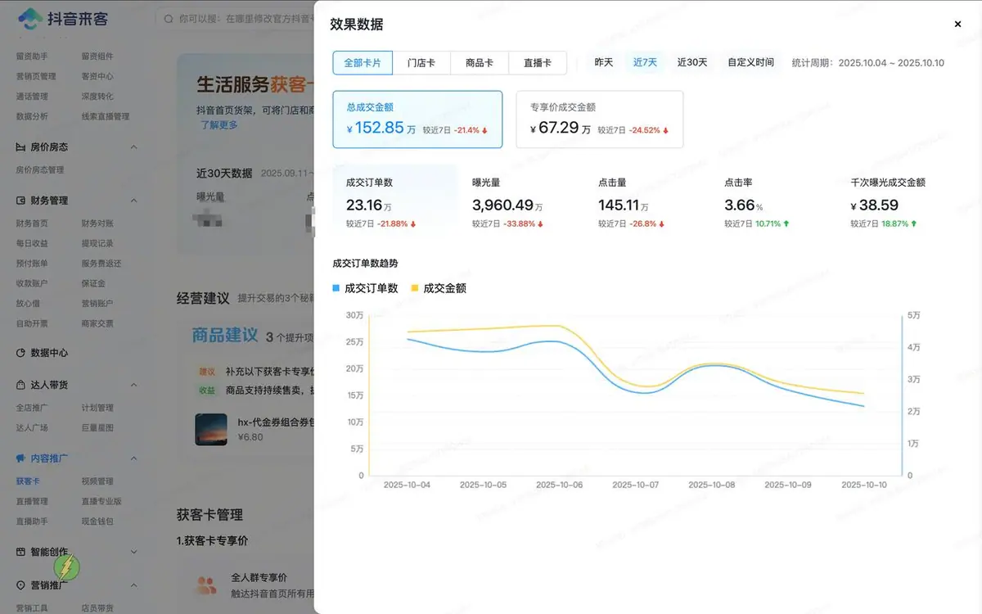The width and height of the screenshot is (982, 614).
Task: Open 线索直播管理 in the sidebar
Action: point(106,116)
